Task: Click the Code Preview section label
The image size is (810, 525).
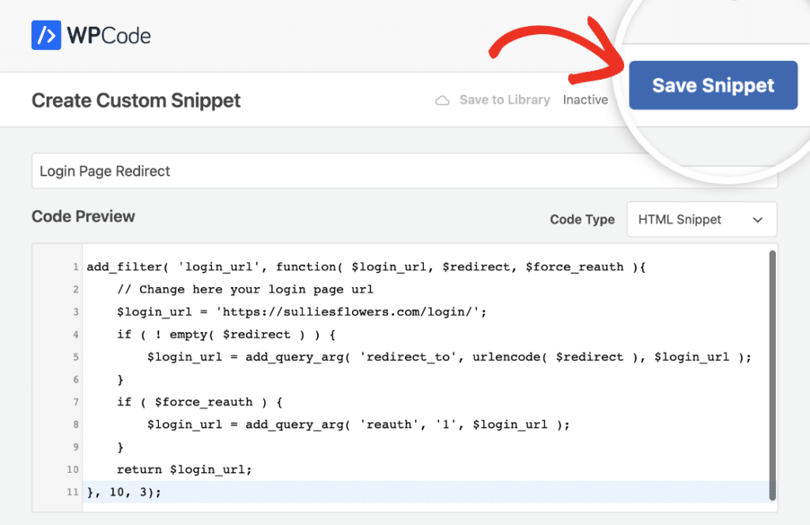Action: click(83, 217)
